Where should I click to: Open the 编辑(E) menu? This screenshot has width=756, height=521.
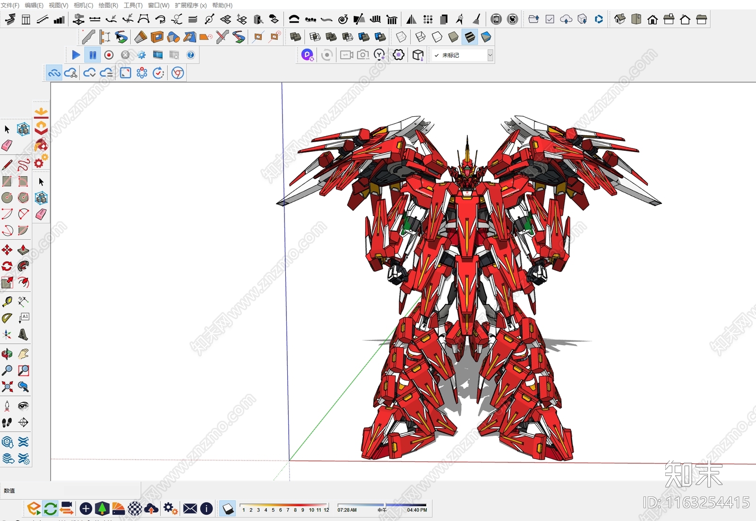point(34,5)
